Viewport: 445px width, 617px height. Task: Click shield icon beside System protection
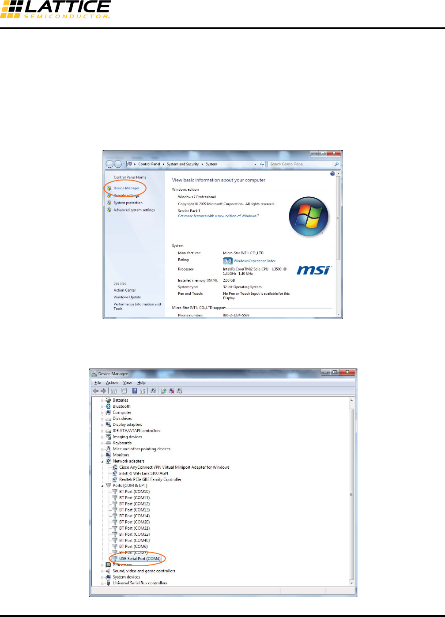click(109, 203)
